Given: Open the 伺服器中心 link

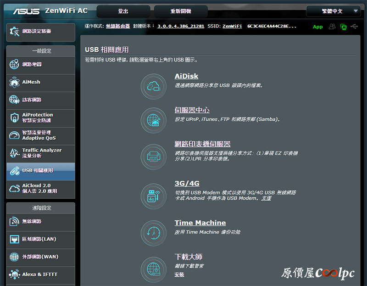Looking at the screenshot, I should pyautogui.click(x=192, y=110).
